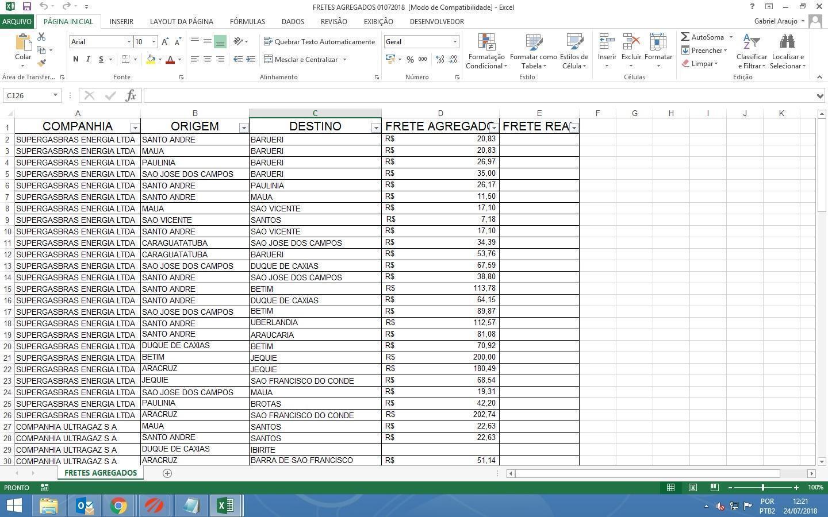Decrease font size with the smaller A icon
Image resolution: width=828 pixels, height=517 pixels.
(178, 42)
